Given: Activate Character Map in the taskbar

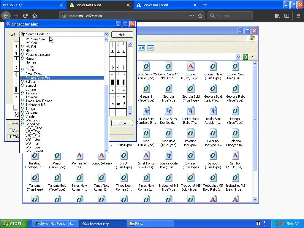Looking at the screenshot, I should coord(102,224).
